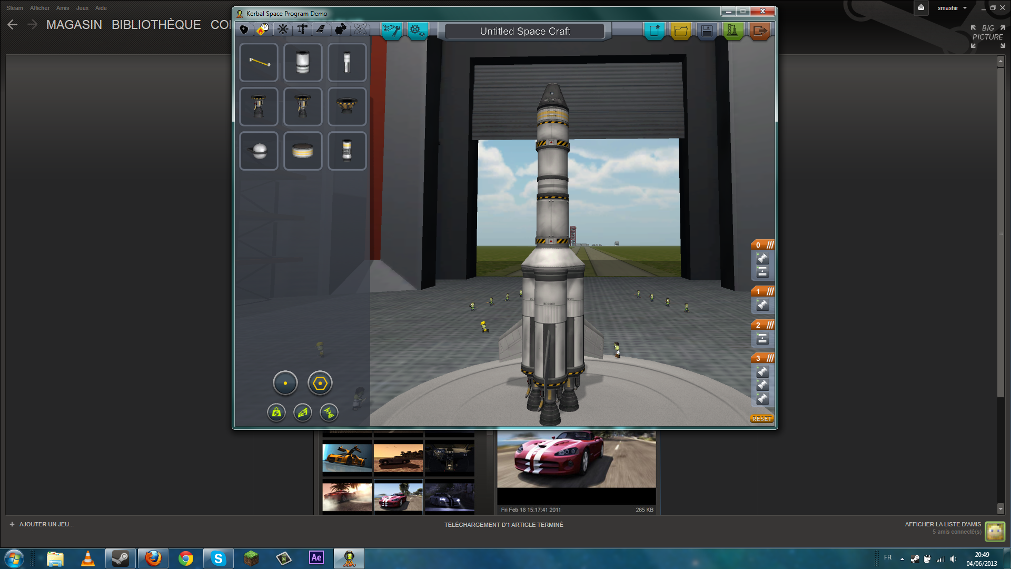This screenshot has width=1011, height=569.
Task: Click the decoupler icon in stage 0
Action: tap(762, 272)
